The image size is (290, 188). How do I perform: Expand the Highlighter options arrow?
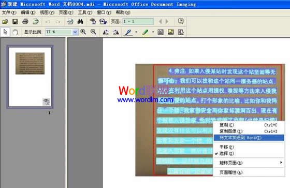(153, 32)
